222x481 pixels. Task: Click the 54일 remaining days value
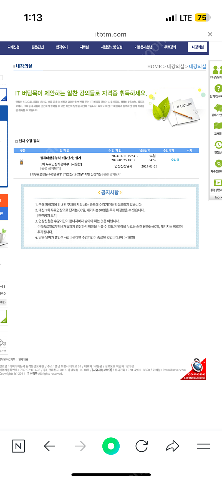pos(152,156)
